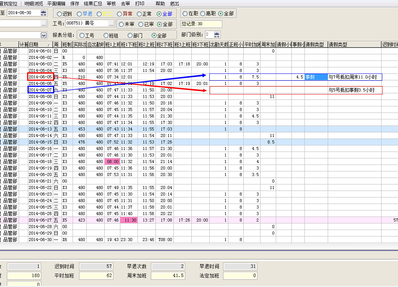Open the 平面编辑 menu
The image size is (398, 287).
coord(57,3)
